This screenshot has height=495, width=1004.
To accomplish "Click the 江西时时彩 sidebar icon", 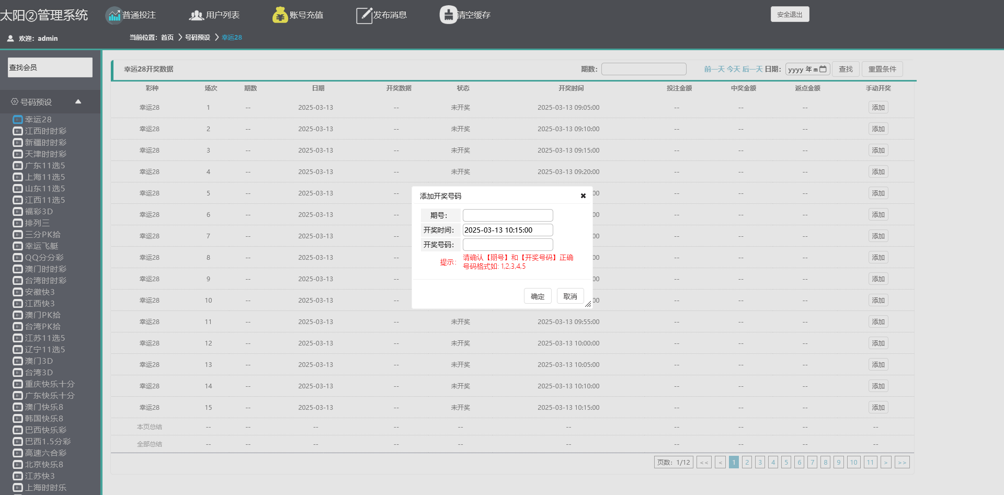I will click(x=18, y=131).
